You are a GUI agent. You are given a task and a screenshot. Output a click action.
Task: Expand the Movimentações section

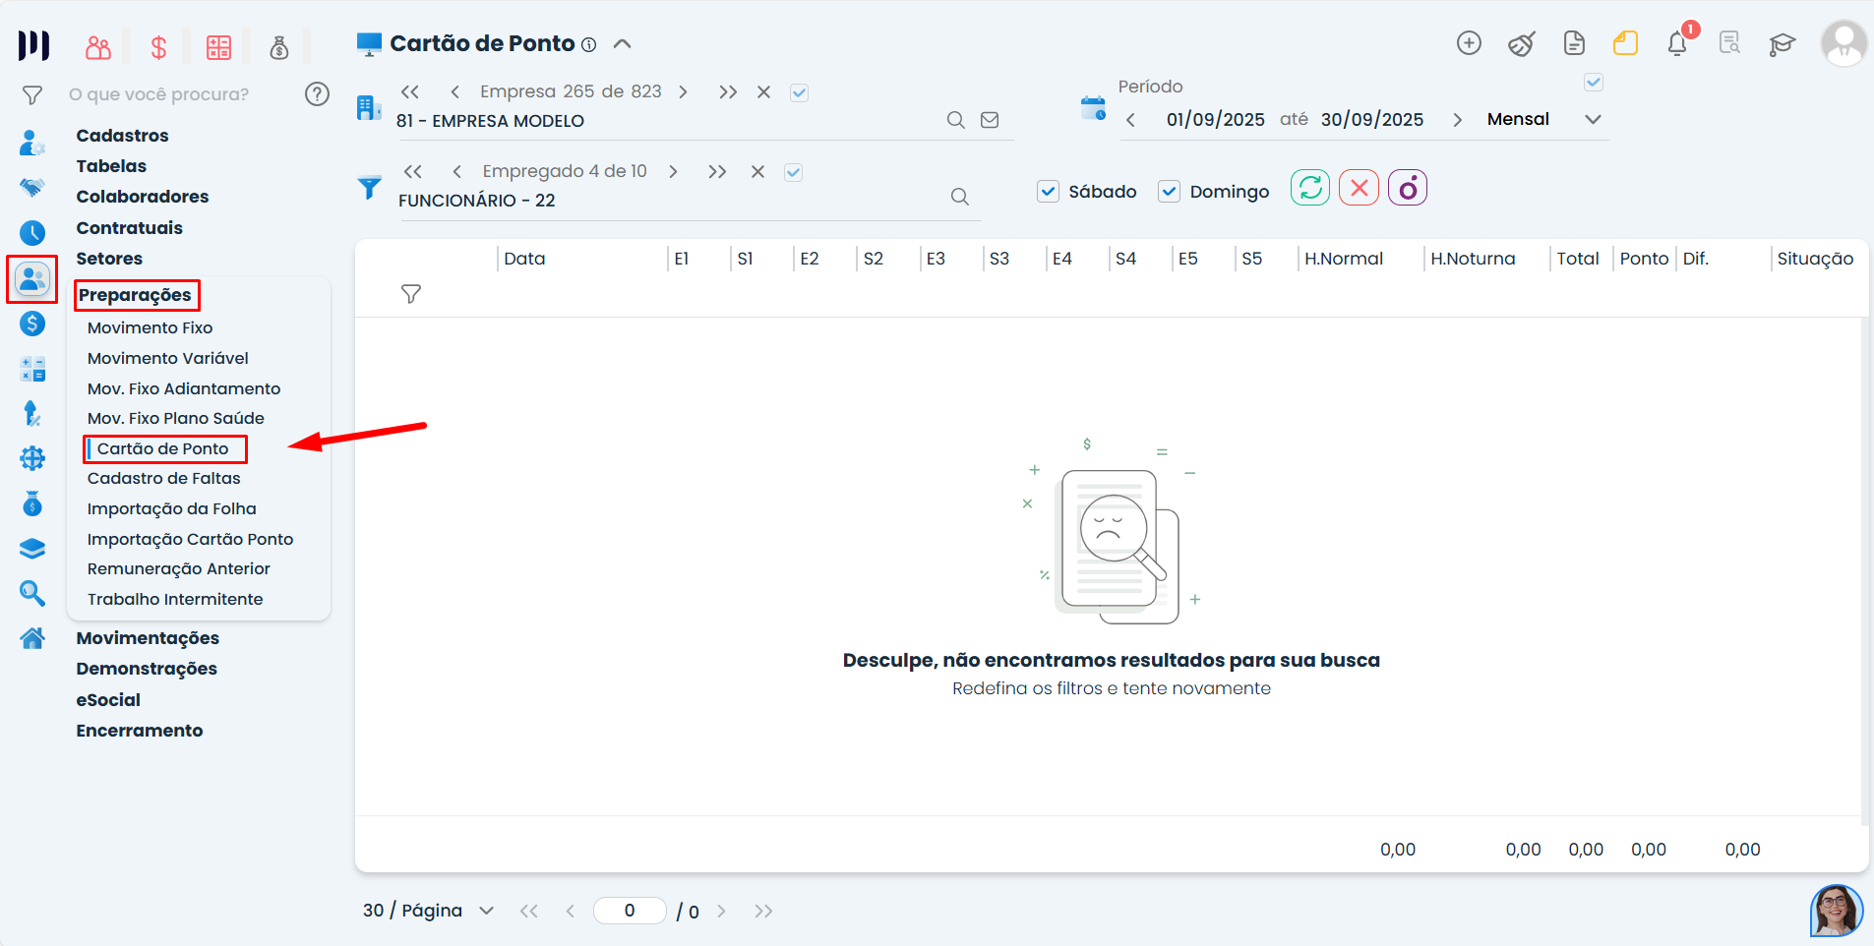[148, 638]
